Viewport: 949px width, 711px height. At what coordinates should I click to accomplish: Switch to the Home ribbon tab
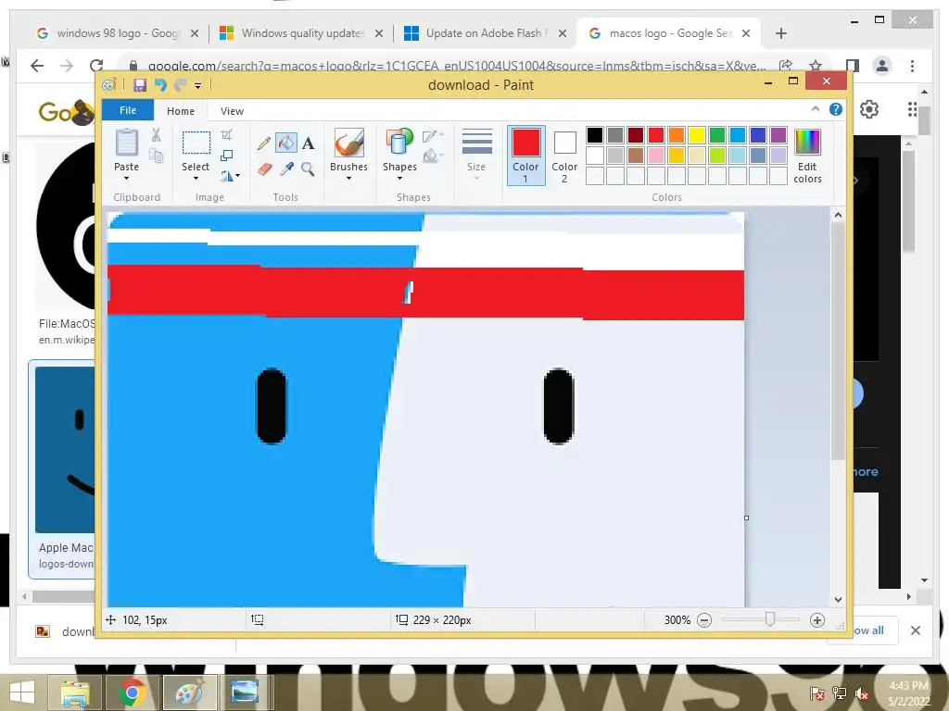181,111
